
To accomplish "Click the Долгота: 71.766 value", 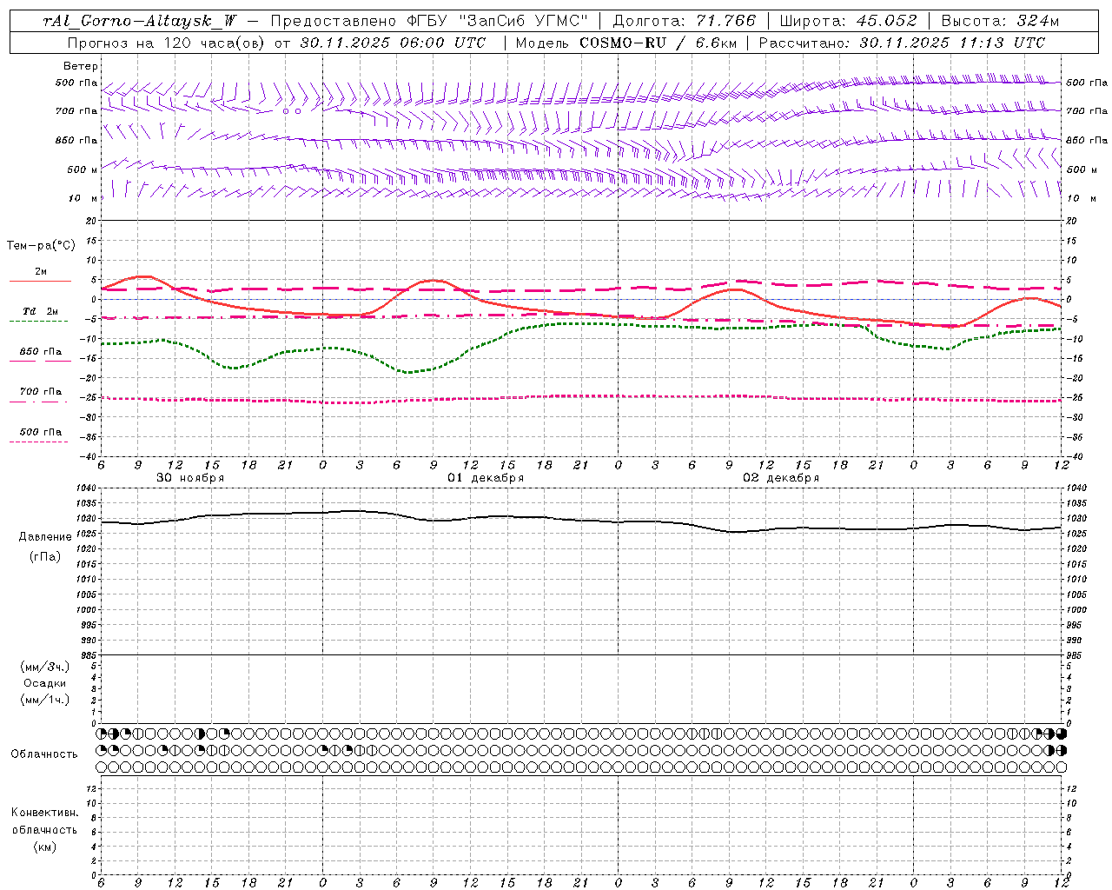I will pos(685,21).
